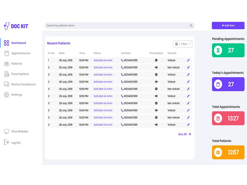Click the people icon on Total Patients card
This screenshot has width=247, height=185.
pos(218,152)
